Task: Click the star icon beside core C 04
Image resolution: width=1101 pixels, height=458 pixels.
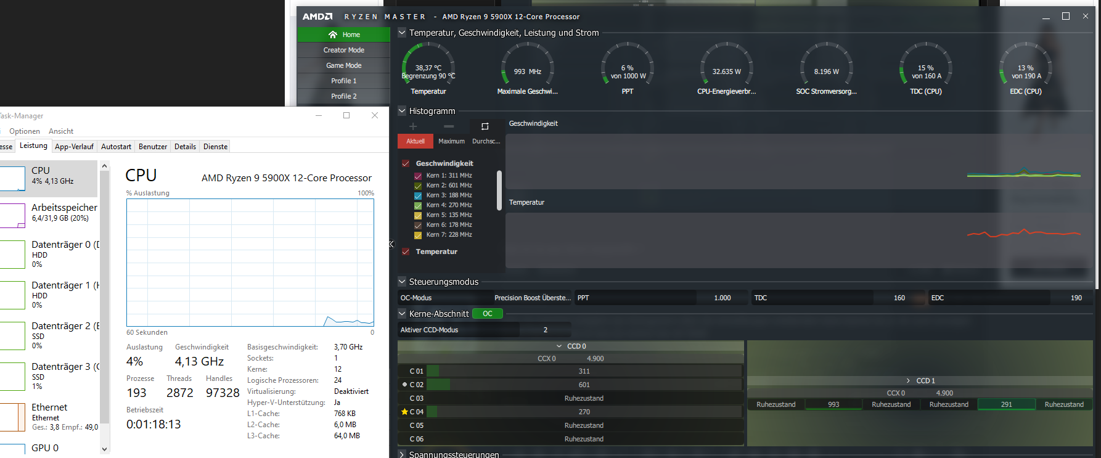Action: tap(404, 412)
